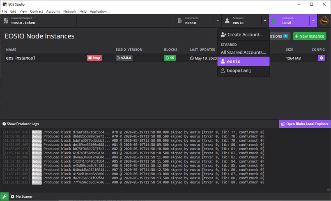Click the log panel scrollbar handle
This screenshot has height=201, width=331.
328,190
